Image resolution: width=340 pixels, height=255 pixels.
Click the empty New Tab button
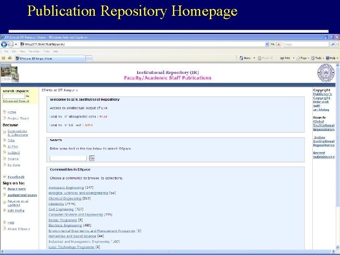pyautogui.click(x=89, y=59)
